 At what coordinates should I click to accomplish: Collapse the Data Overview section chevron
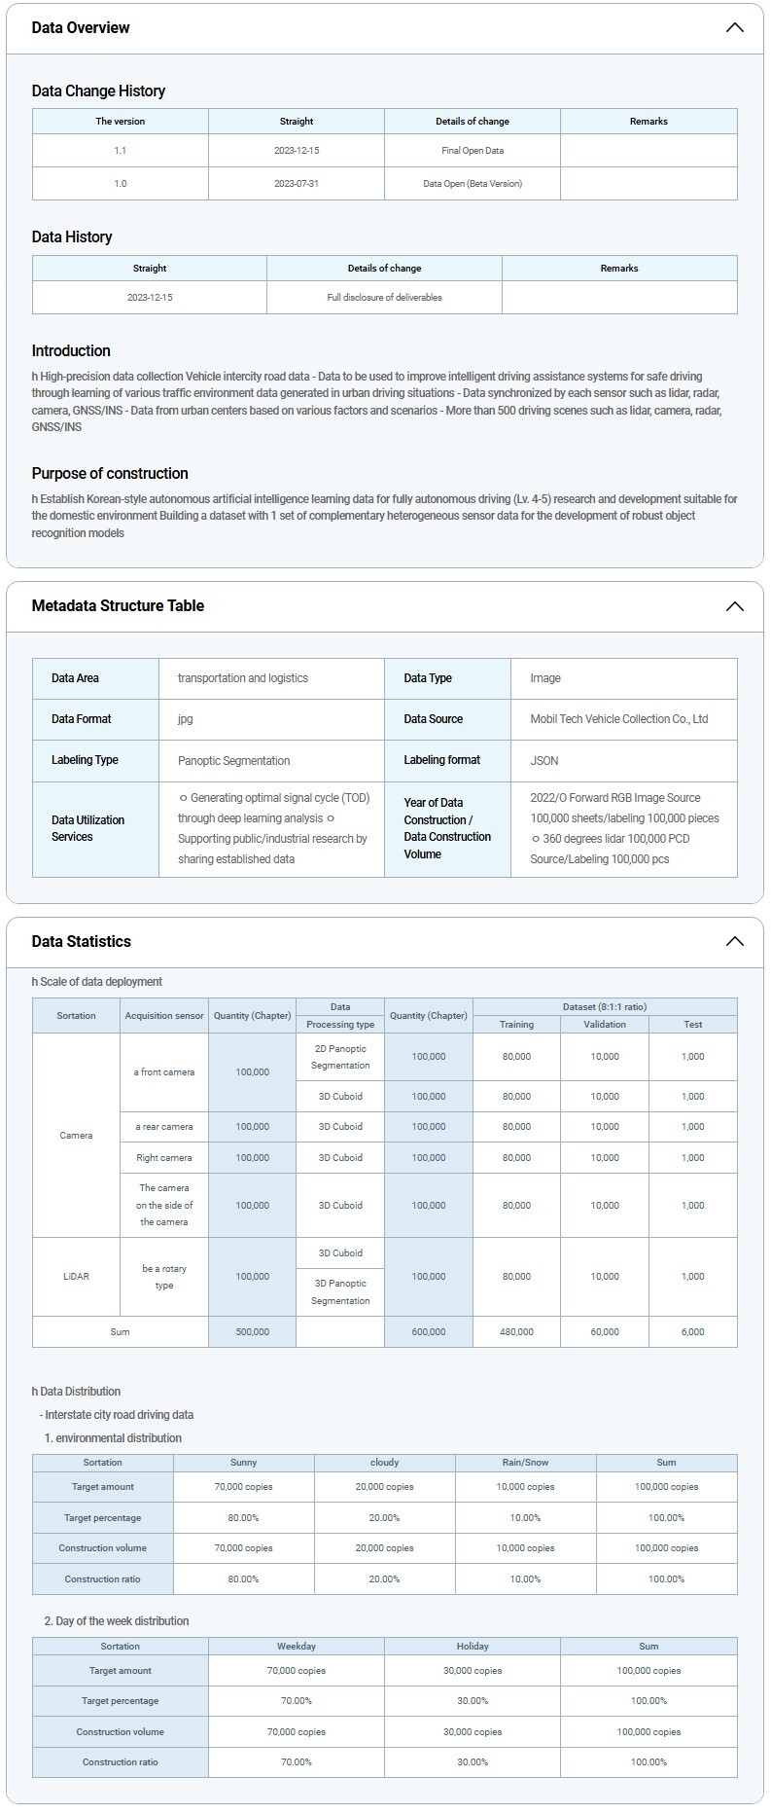tap(734, 27)
